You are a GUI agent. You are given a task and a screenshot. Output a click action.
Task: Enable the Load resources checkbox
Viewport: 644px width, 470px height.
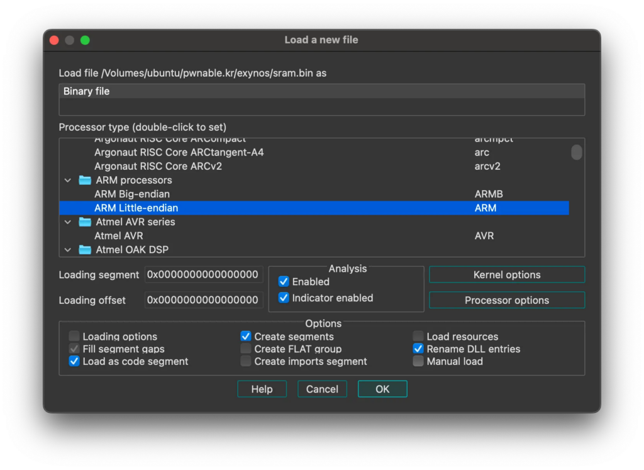pos(418,336)
